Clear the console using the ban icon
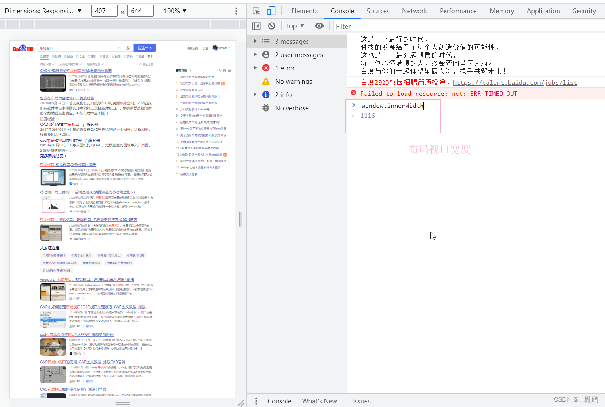This screenshot has width=605, height=407. 272,26
